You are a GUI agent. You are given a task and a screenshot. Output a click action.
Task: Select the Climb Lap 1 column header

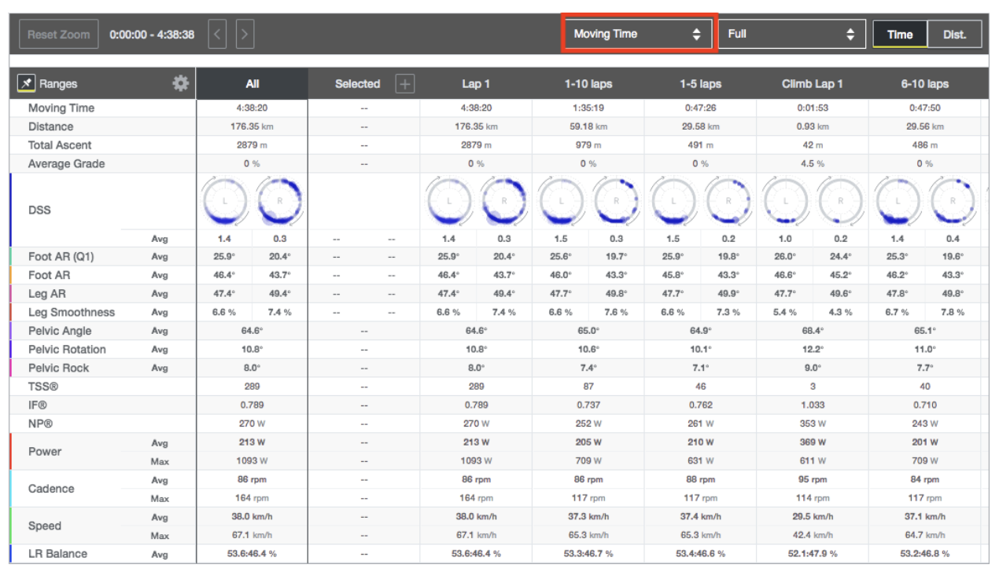point(812,84)
